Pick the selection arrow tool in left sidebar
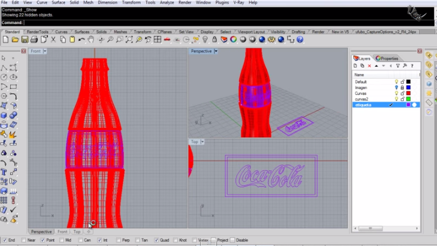The image size is (437, 246). coord(4,58)
